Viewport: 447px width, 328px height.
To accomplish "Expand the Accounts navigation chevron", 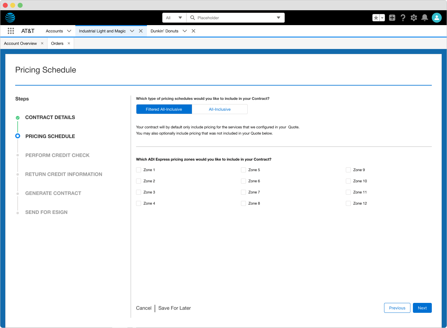I will click(x=69, y=31).
